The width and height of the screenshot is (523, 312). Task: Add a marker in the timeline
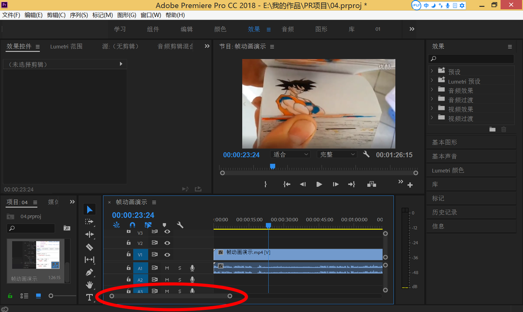164,225
